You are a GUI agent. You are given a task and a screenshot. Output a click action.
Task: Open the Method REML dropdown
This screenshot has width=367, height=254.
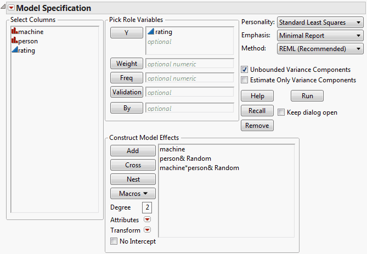tap(320, 49)
